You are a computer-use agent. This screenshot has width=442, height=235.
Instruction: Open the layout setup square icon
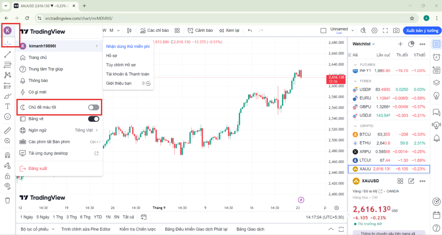click(323, 31)
